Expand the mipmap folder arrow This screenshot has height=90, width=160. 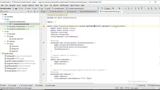click(x=5, y=41)
